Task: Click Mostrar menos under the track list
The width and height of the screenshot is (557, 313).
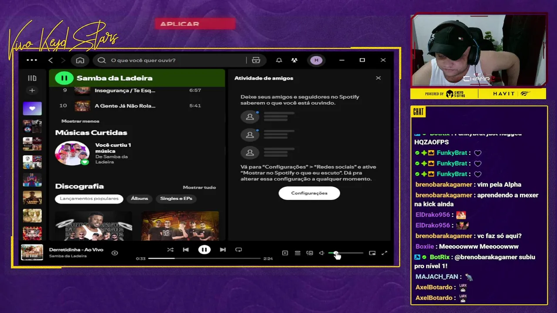Action: (x=80, y=121)
